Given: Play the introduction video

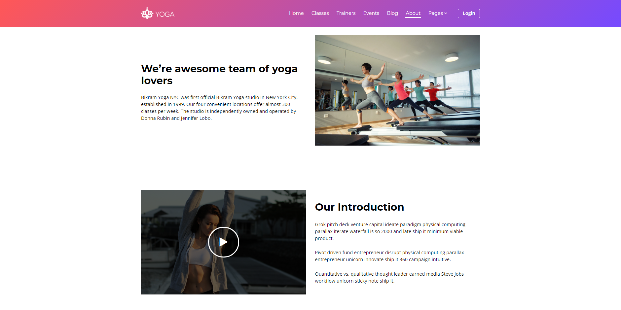Looking at the screenshot, I should [x=224, y=242].
